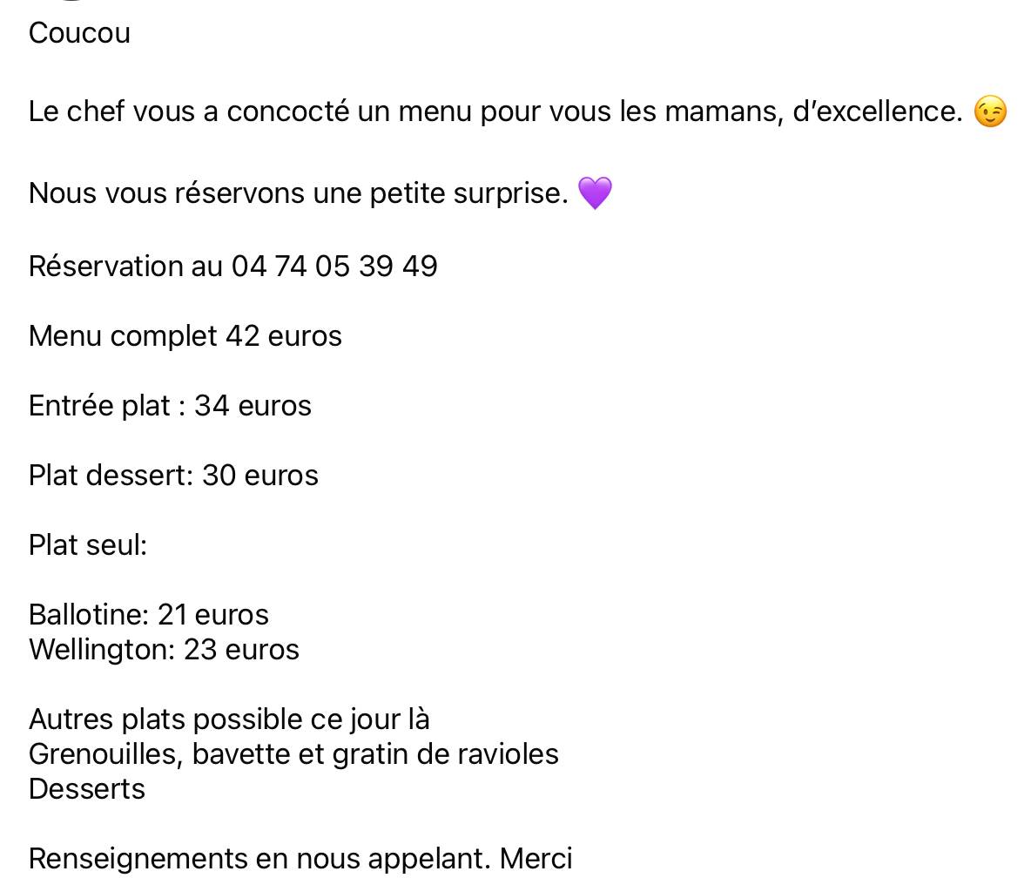The height and width of the screenshot is (878, 1031).
Task: Click the word Coucou
Action: (x=79, y=33)
